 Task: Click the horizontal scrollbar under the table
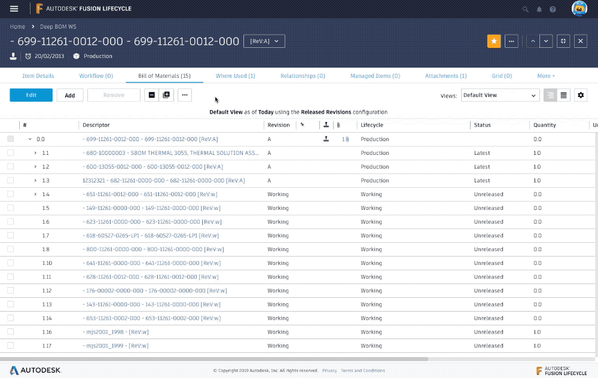click(214, 359)
